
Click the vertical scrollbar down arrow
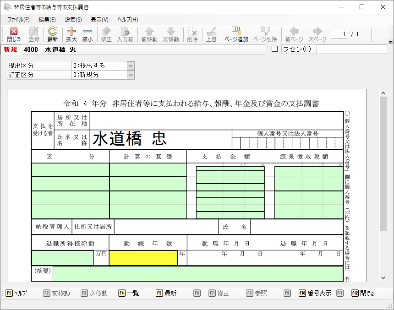coord(383,277)
